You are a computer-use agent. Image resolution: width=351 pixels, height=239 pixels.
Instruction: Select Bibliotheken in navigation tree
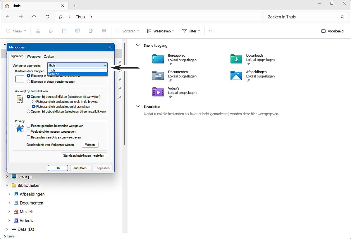pos(29,185)
